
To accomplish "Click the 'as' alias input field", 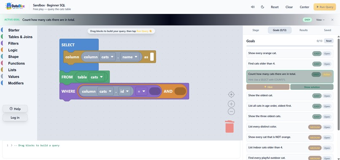I will [152, 57].
